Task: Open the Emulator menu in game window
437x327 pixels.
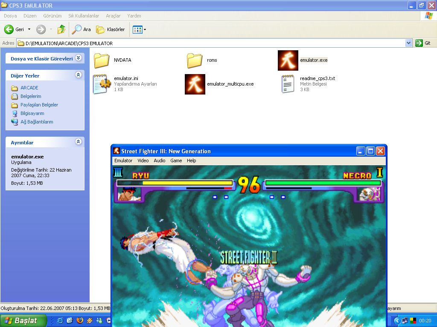Action: pos(123,161)
